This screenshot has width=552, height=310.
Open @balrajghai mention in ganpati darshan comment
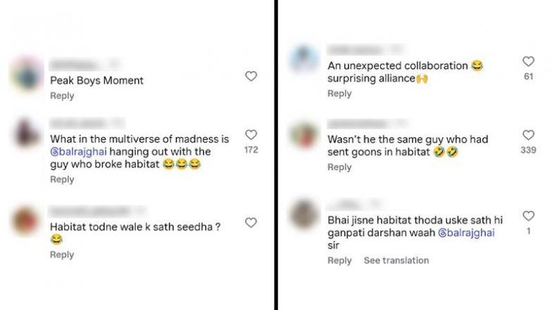coord(466,233)
